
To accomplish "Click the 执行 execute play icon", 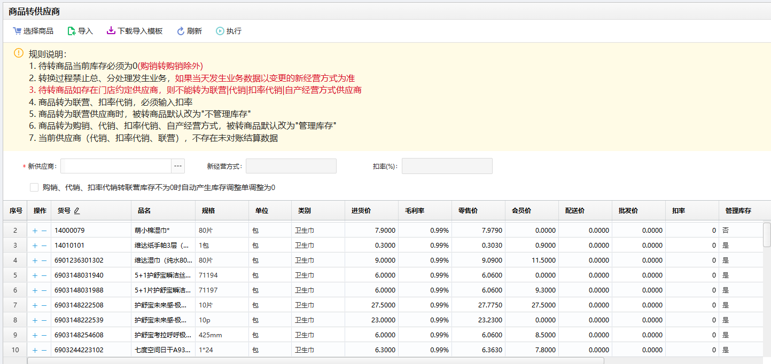I will click(220, 31).
